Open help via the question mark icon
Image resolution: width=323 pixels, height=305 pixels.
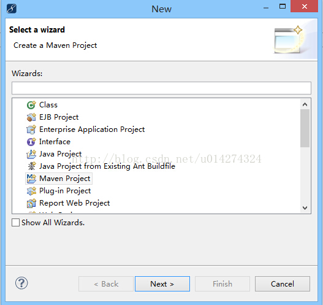[x=21, y=283]
